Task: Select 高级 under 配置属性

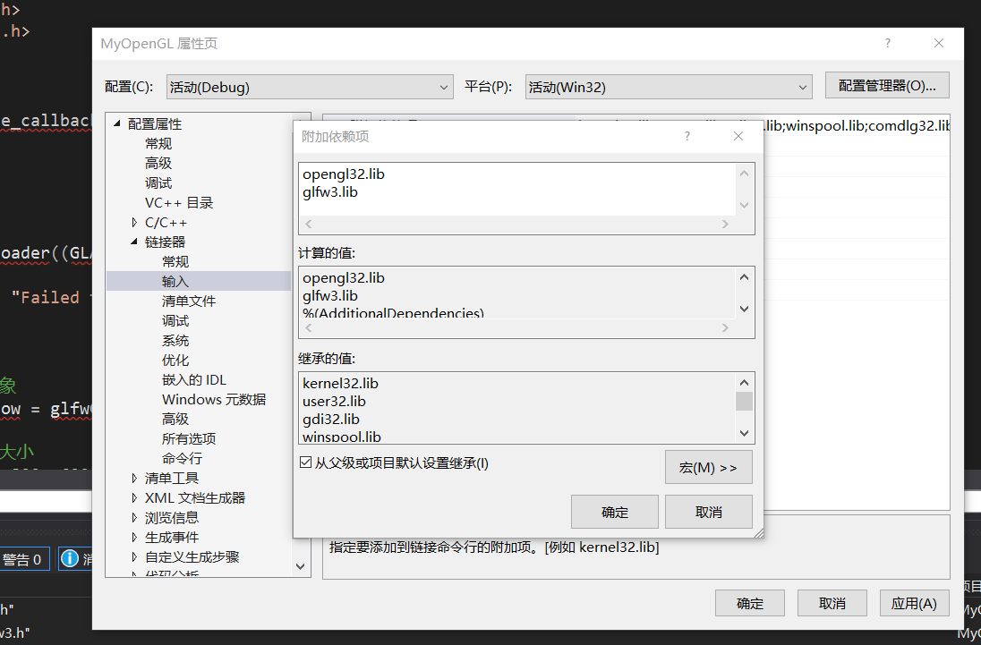Action: point(158,163)
